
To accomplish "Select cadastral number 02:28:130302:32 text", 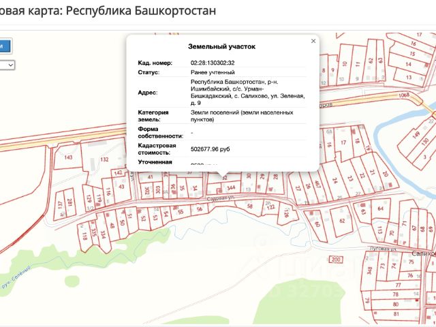I will click(x=213, y=63).
